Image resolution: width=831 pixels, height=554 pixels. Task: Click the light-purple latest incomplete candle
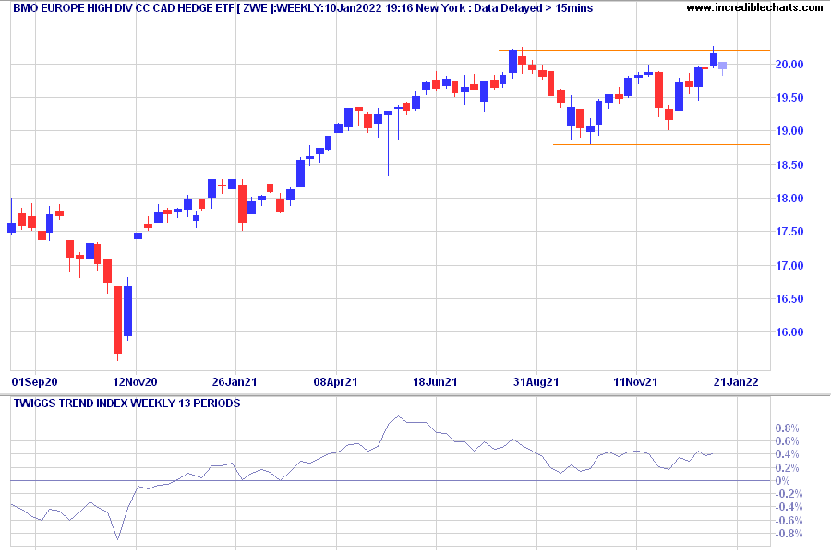click(722, 66)
